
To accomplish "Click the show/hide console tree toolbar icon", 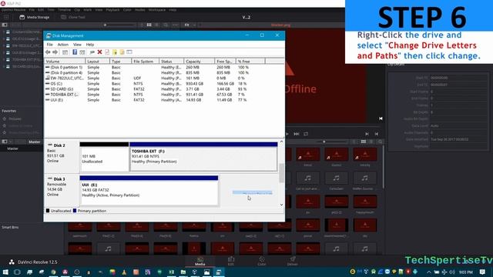I will pos(65,52).
